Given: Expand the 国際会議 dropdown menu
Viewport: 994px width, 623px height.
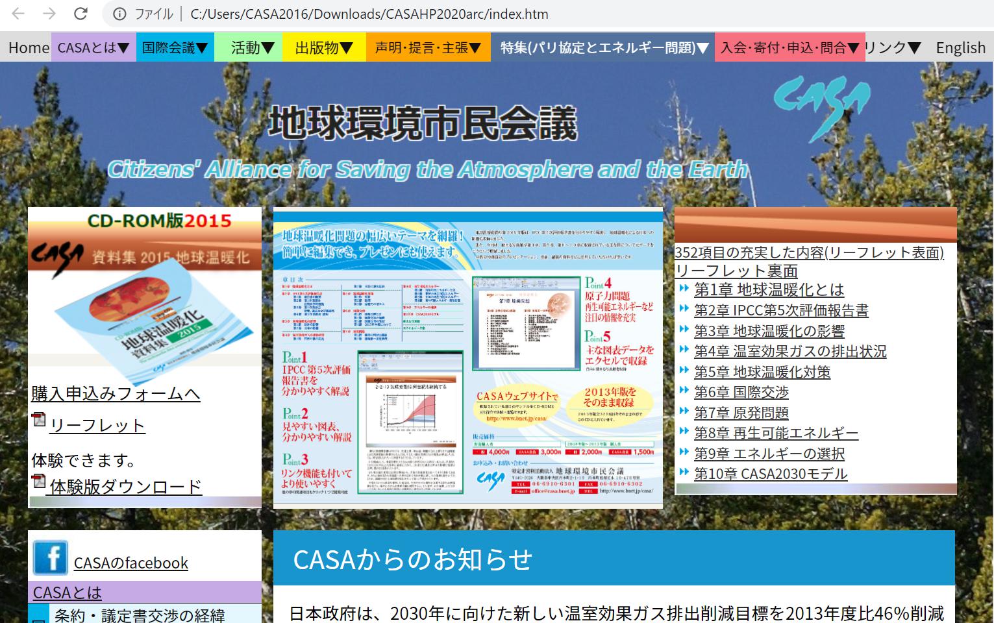Looking at the screenshot, I should click(x=175, y=47).
